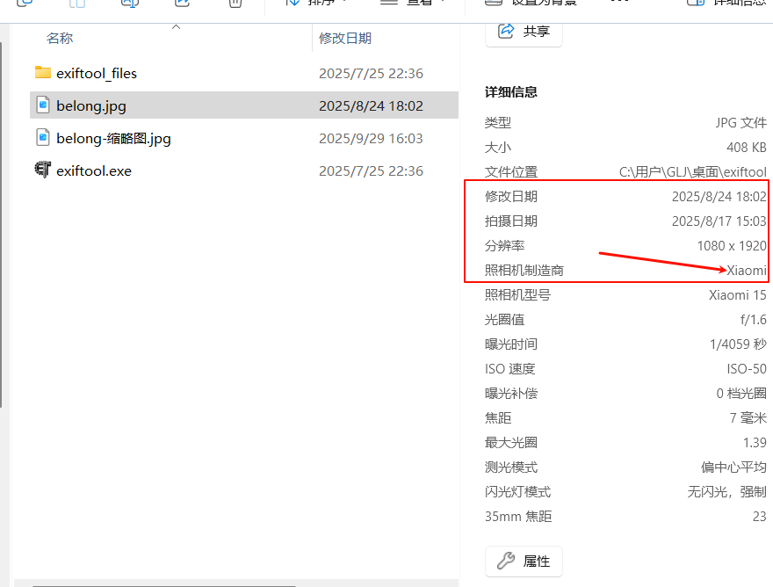Click the 拍摄日期 label
773x587 pixels.
point(510,221)
